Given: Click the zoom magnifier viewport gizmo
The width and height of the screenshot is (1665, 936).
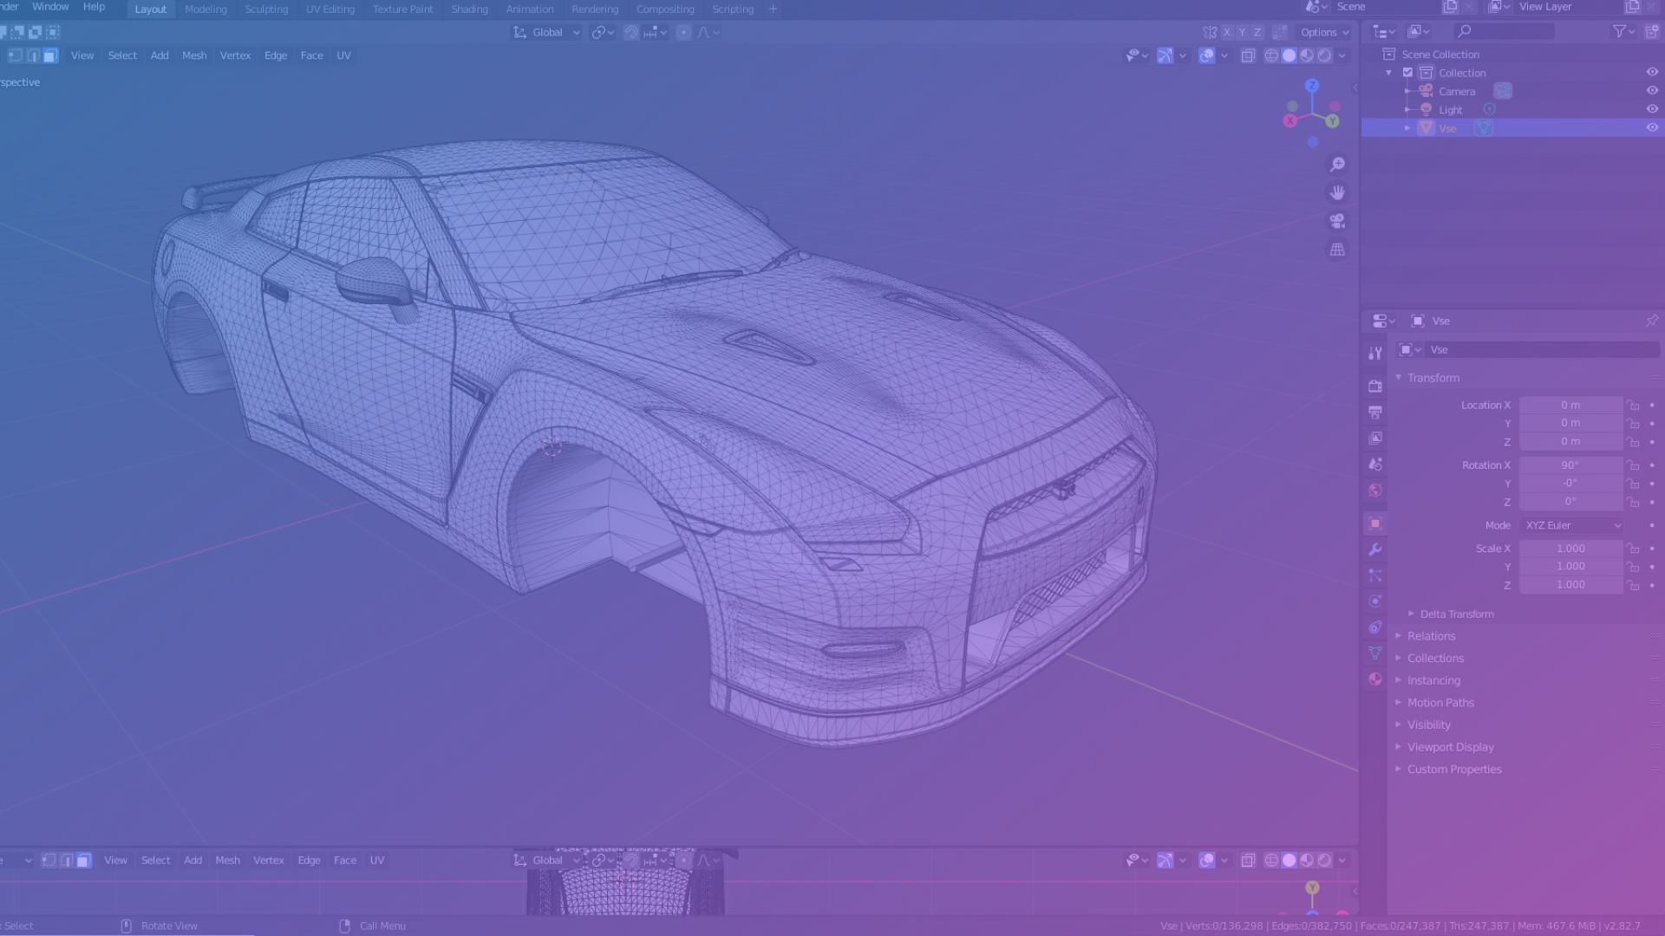Looking at the screenshot, I should pos(1337,164).
